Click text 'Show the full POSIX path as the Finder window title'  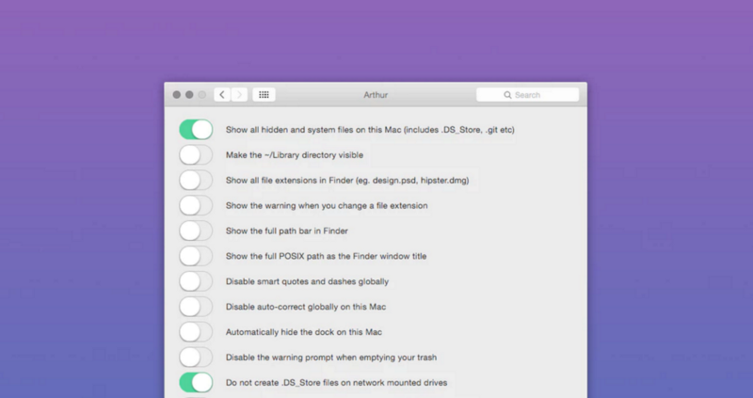tap(326, 256)
